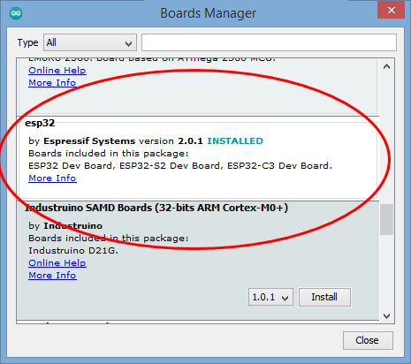The image size is (411, 364).
Task: Open More Info link under Industruino D21G
Action: click(x=52, y=275)
